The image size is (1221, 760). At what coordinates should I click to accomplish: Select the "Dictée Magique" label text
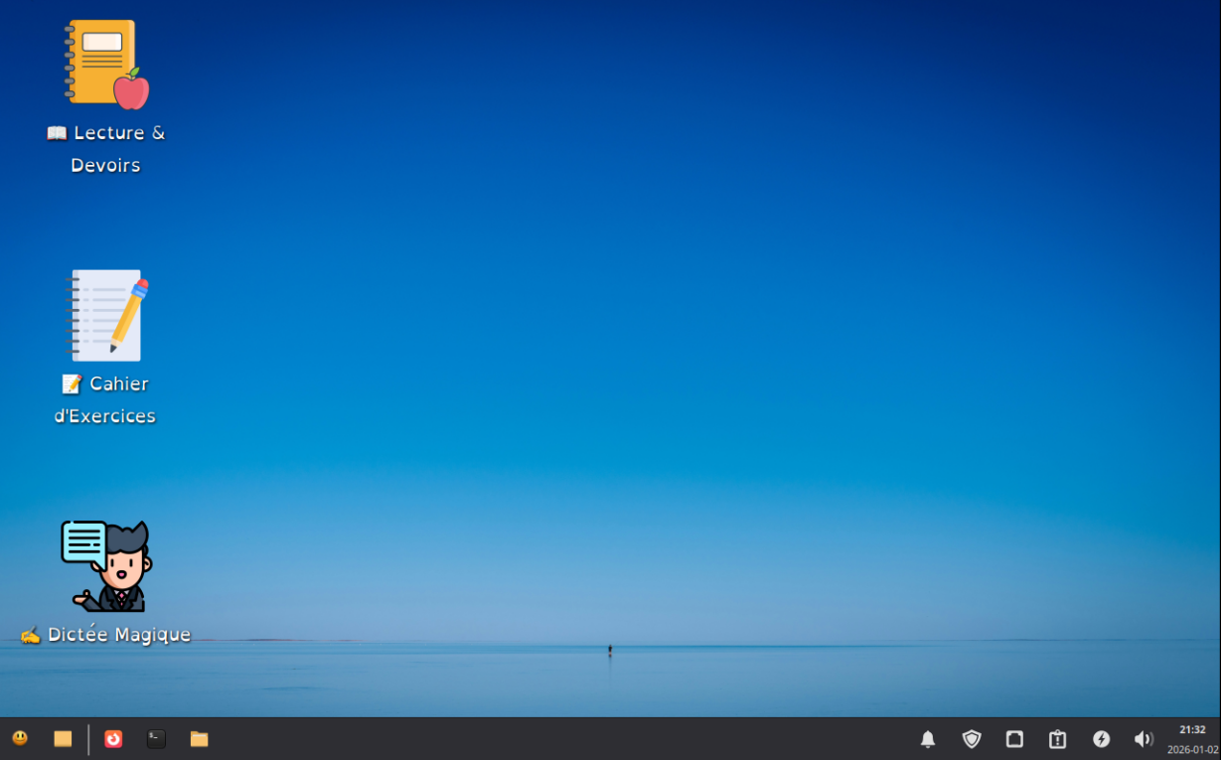(118, 635)
